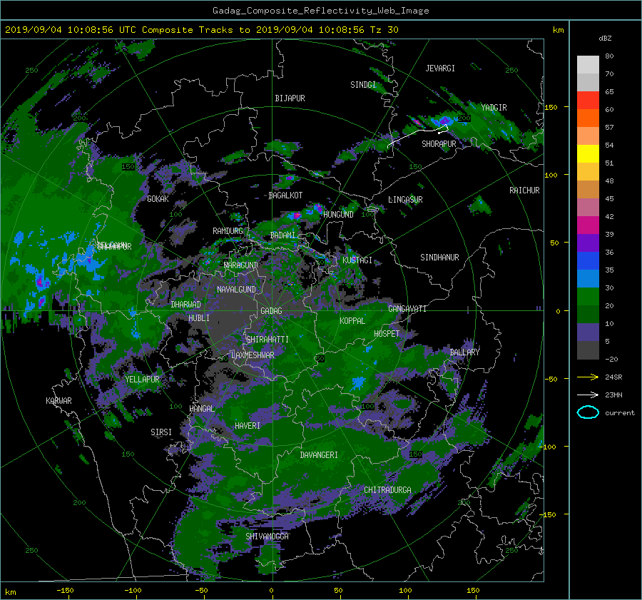
Task: Click the BAGALKOT city label
Action: (285, 195)
